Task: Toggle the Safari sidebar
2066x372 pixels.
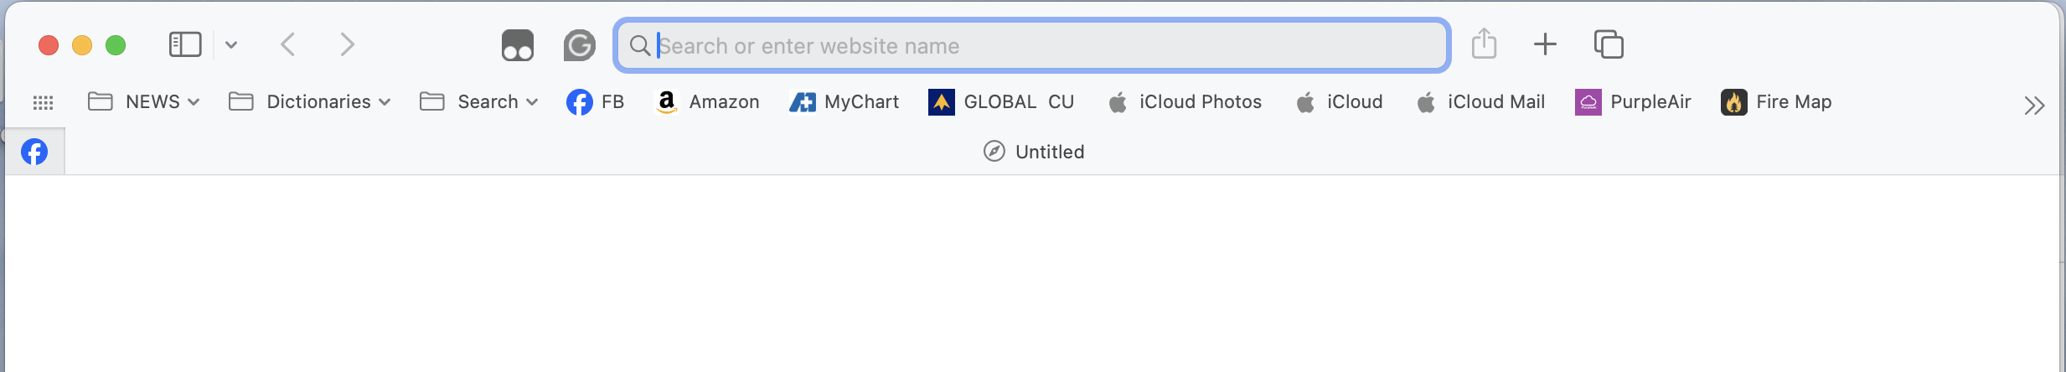Action: (185, 44)
